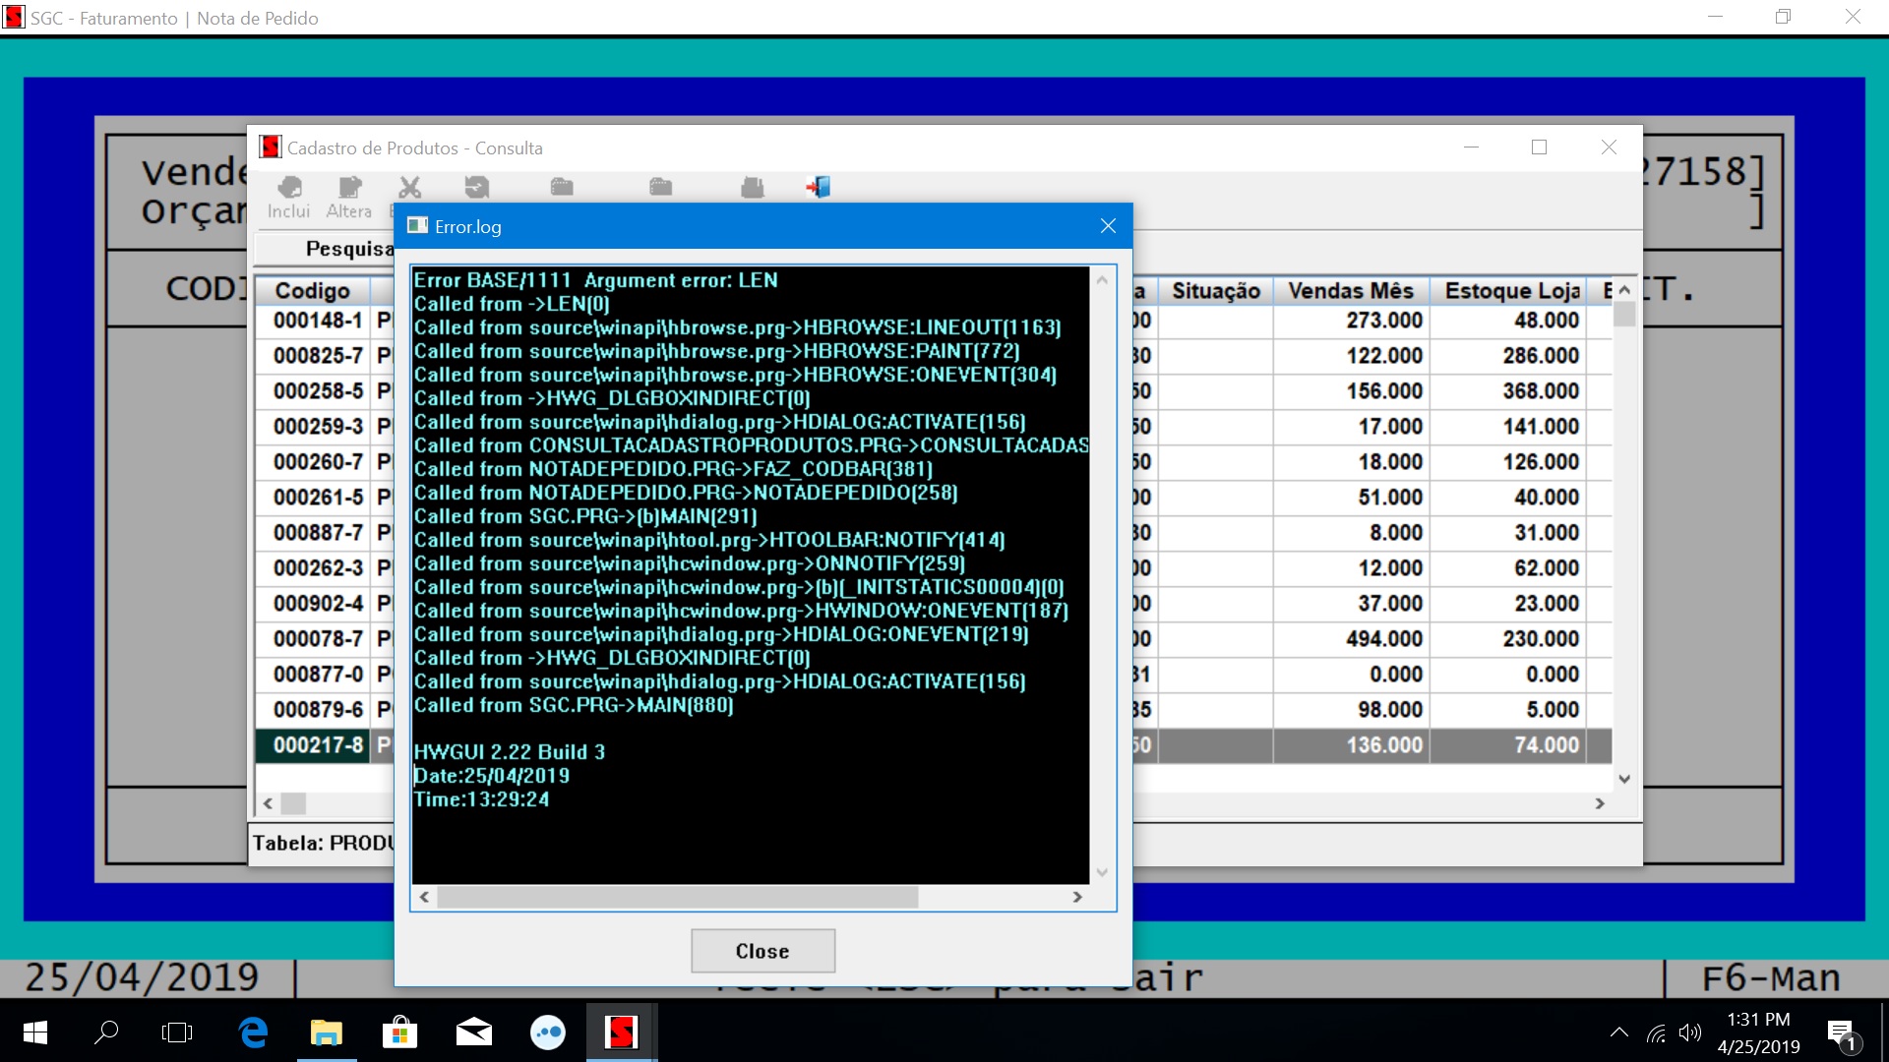Click the printer toolbar icon
Screen dimensions: 1889x1062
pyautogui.click(x=753, y=187)
